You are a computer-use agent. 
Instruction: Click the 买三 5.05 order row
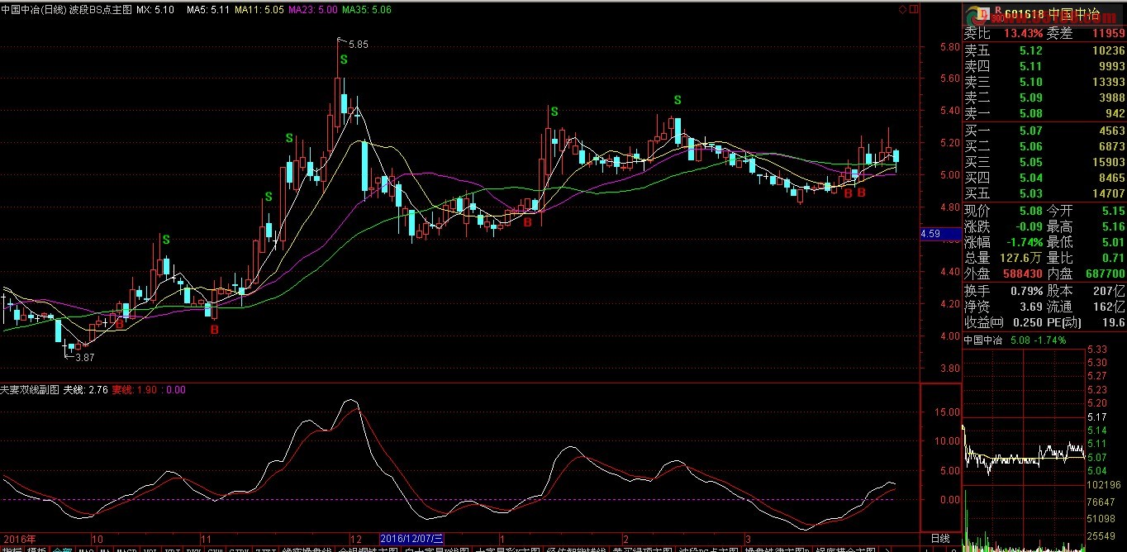(x=1044, y=162)
